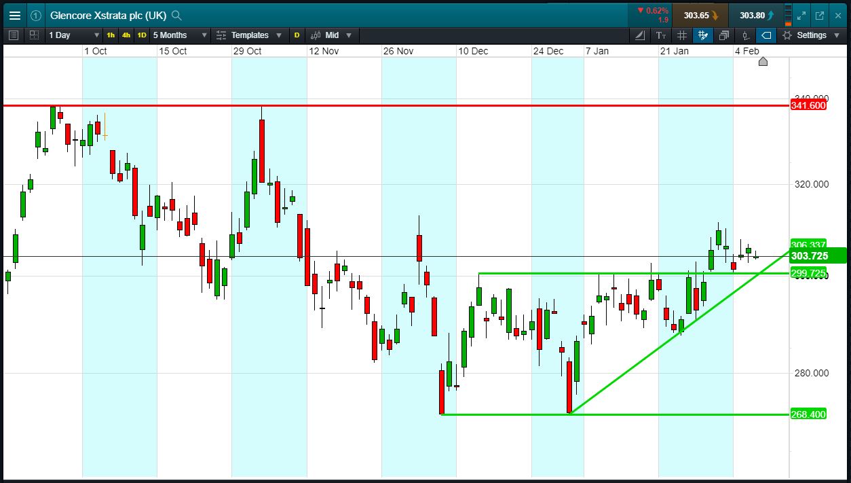Screen dimensions: 851x483
Task: Open the product overview list icon
Action: click(x=15, y=35)
